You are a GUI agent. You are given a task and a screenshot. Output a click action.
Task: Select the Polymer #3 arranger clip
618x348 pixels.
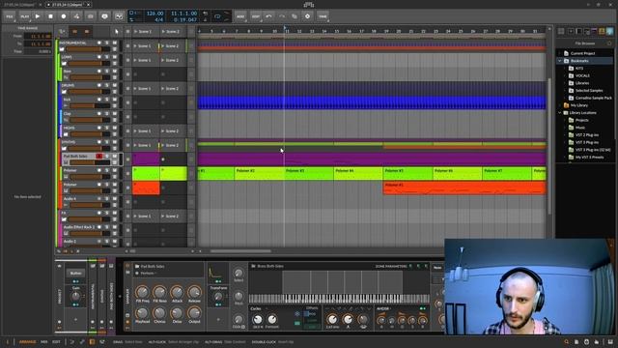[309, 174]
